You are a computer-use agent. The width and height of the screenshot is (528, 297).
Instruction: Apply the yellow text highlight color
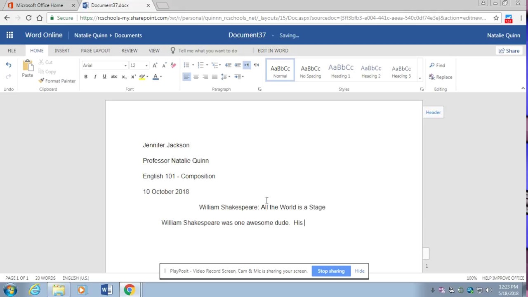142,77
